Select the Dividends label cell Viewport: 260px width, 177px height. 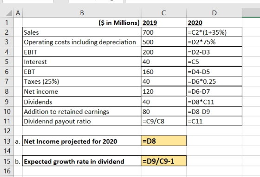82,102
